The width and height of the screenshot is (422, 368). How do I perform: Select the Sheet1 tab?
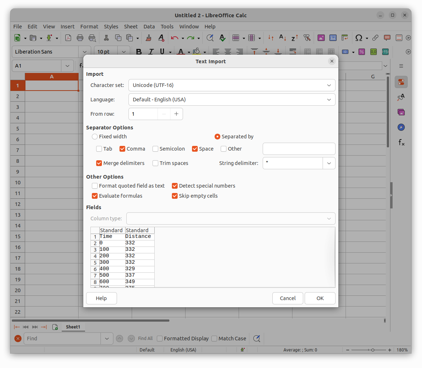(x=73, y=327)
